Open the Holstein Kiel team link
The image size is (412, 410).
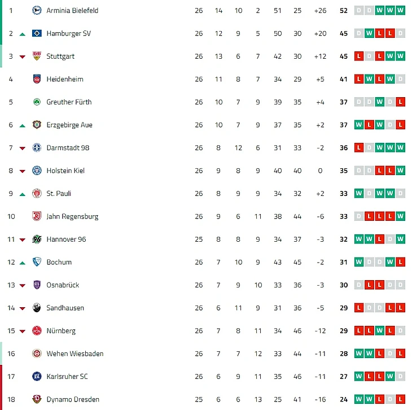pos(65,171)
